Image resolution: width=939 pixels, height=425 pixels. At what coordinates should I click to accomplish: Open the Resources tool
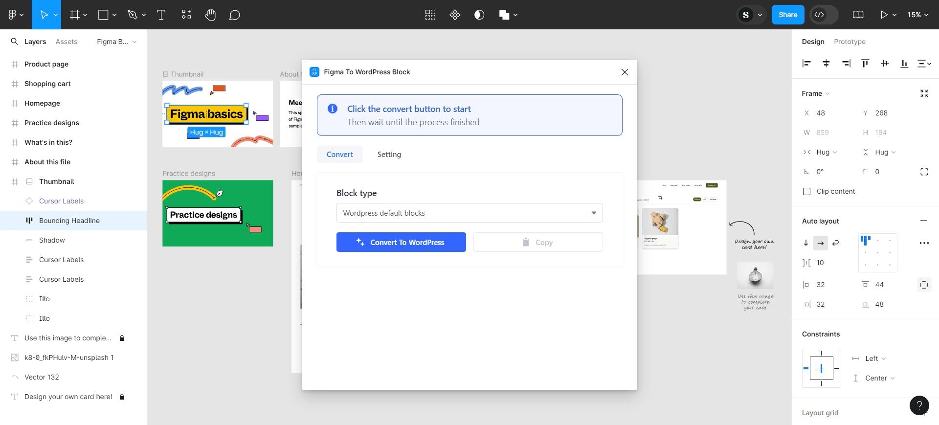[186, 15]
